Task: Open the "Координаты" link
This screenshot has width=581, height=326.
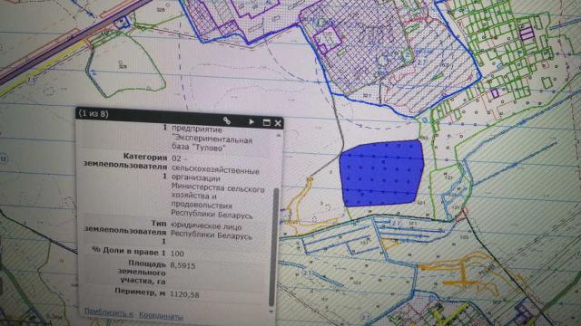Action: tap(161, 315)
